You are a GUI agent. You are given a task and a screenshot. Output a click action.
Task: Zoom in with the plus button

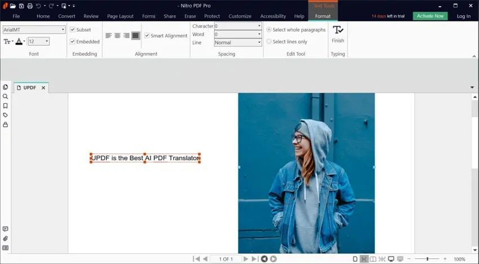click(x=445, y=259)
